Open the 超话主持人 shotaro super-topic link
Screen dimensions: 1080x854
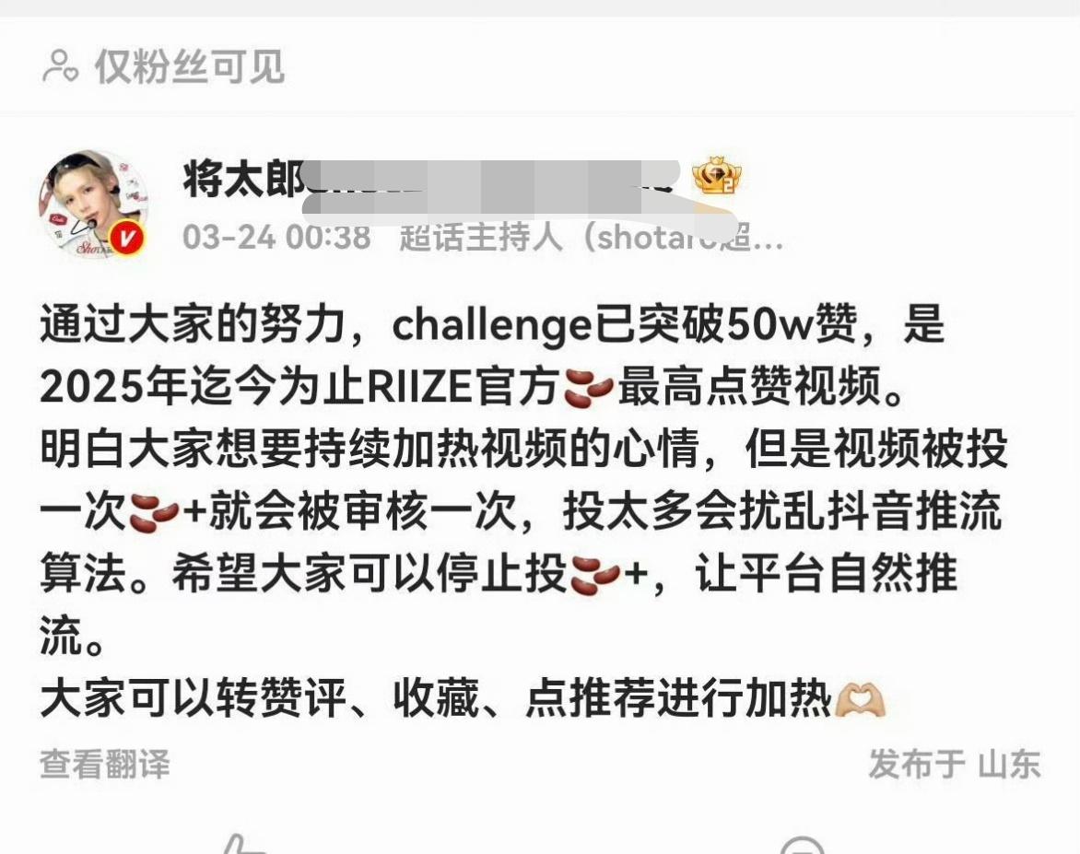tap(591, 237)
